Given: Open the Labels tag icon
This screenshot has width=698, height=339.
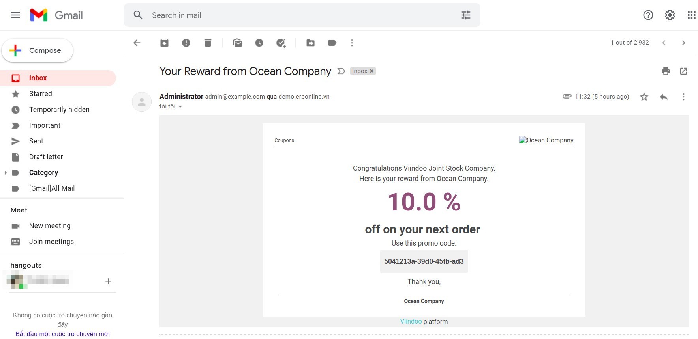Looking at the screenshot, I should click(332, 43).
